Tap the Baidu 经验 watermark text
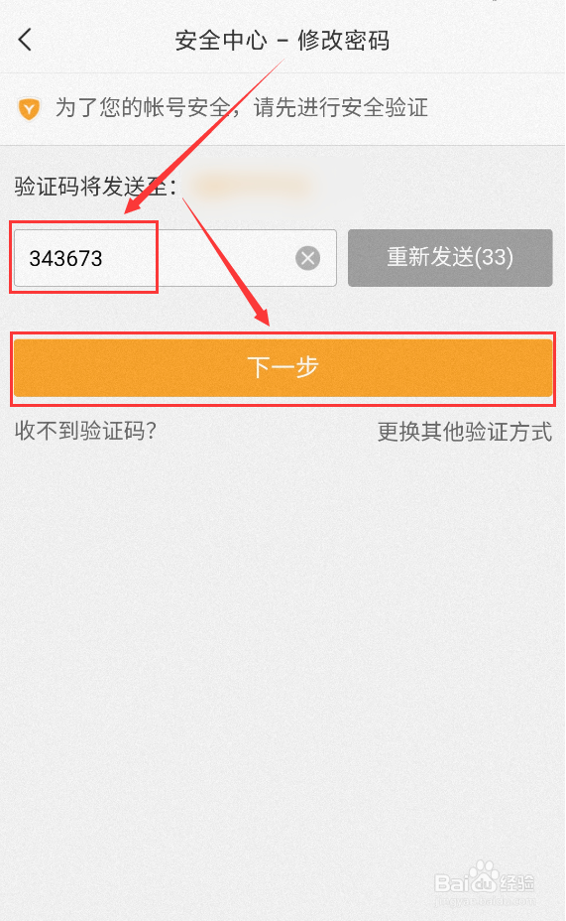The width and height of the screenshot is (566, 921). pyautogui.click(x=517, y=882)
